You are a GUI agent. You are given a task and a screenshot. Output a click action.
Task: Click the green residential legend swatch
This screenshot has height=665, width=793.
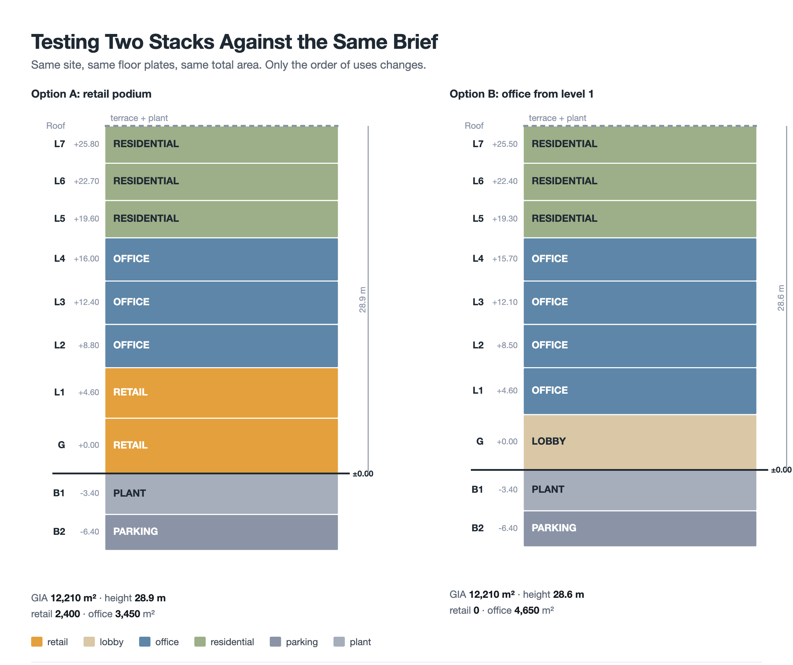pyautogui.click(x=200, y=642)
